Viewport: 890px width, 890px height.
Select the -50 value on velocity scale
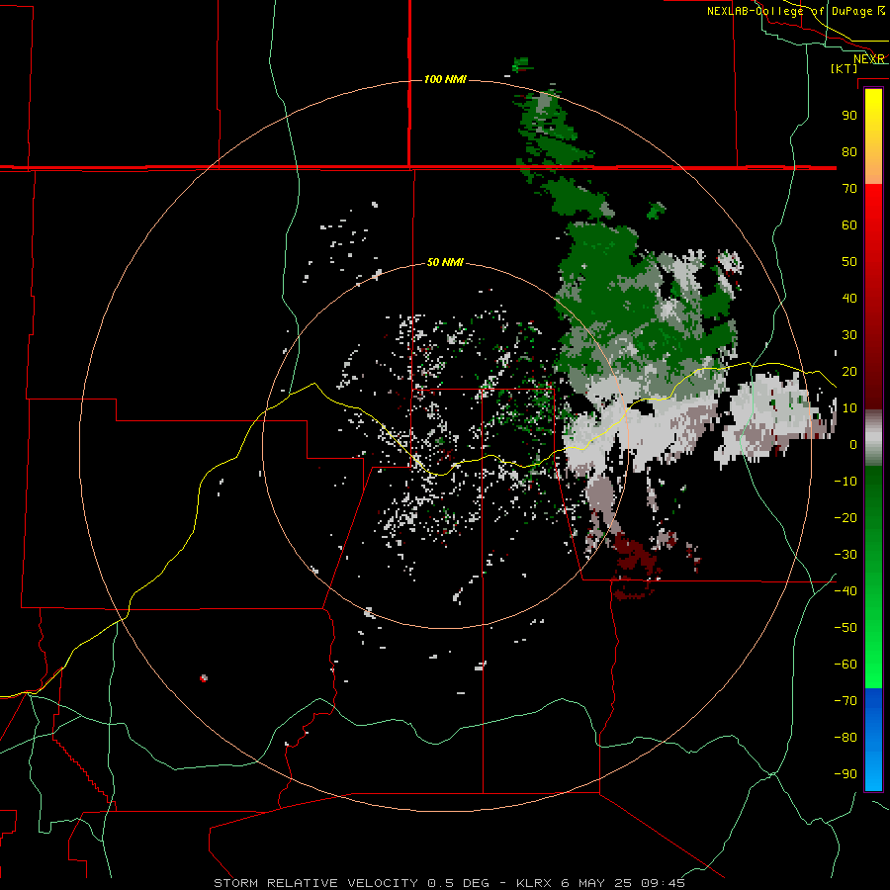(845, 628)
